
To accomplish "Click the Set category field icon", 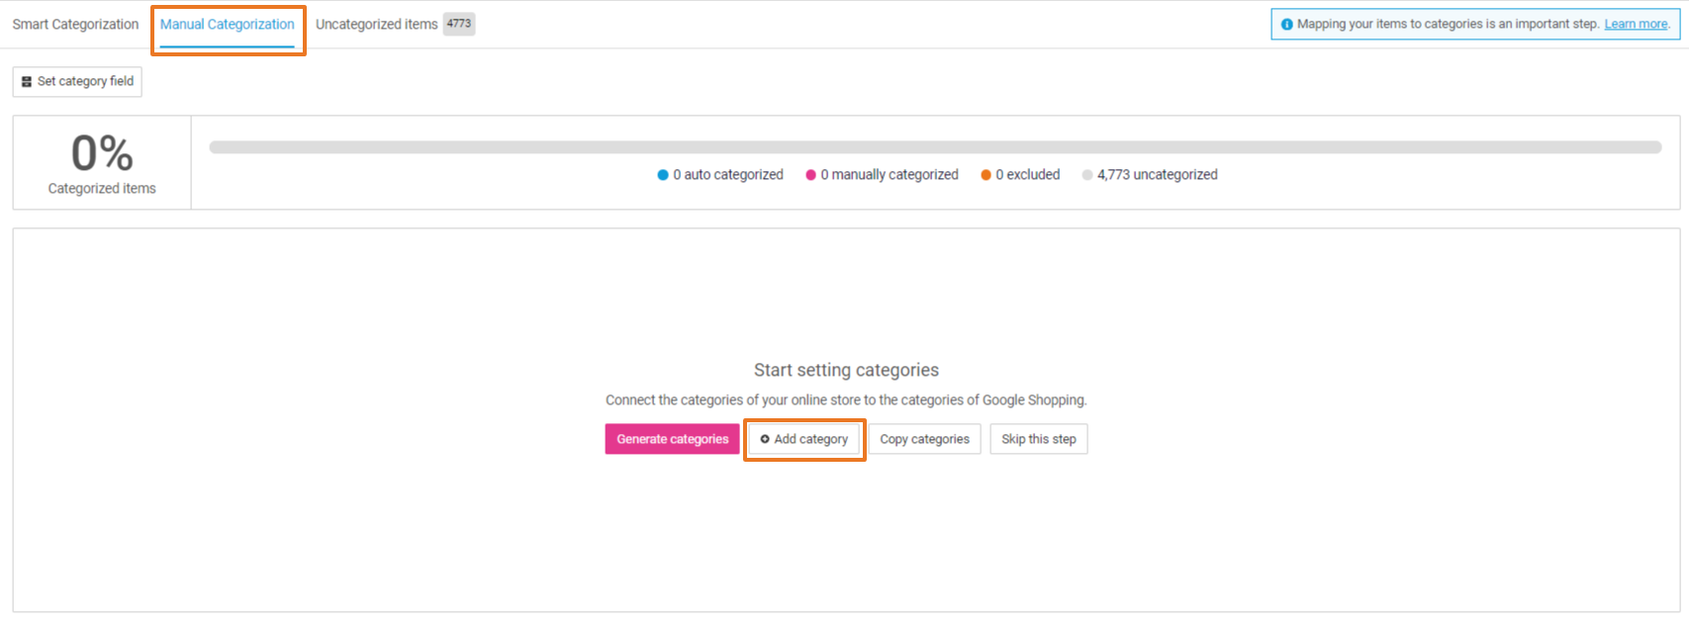I will click(27, 82).
